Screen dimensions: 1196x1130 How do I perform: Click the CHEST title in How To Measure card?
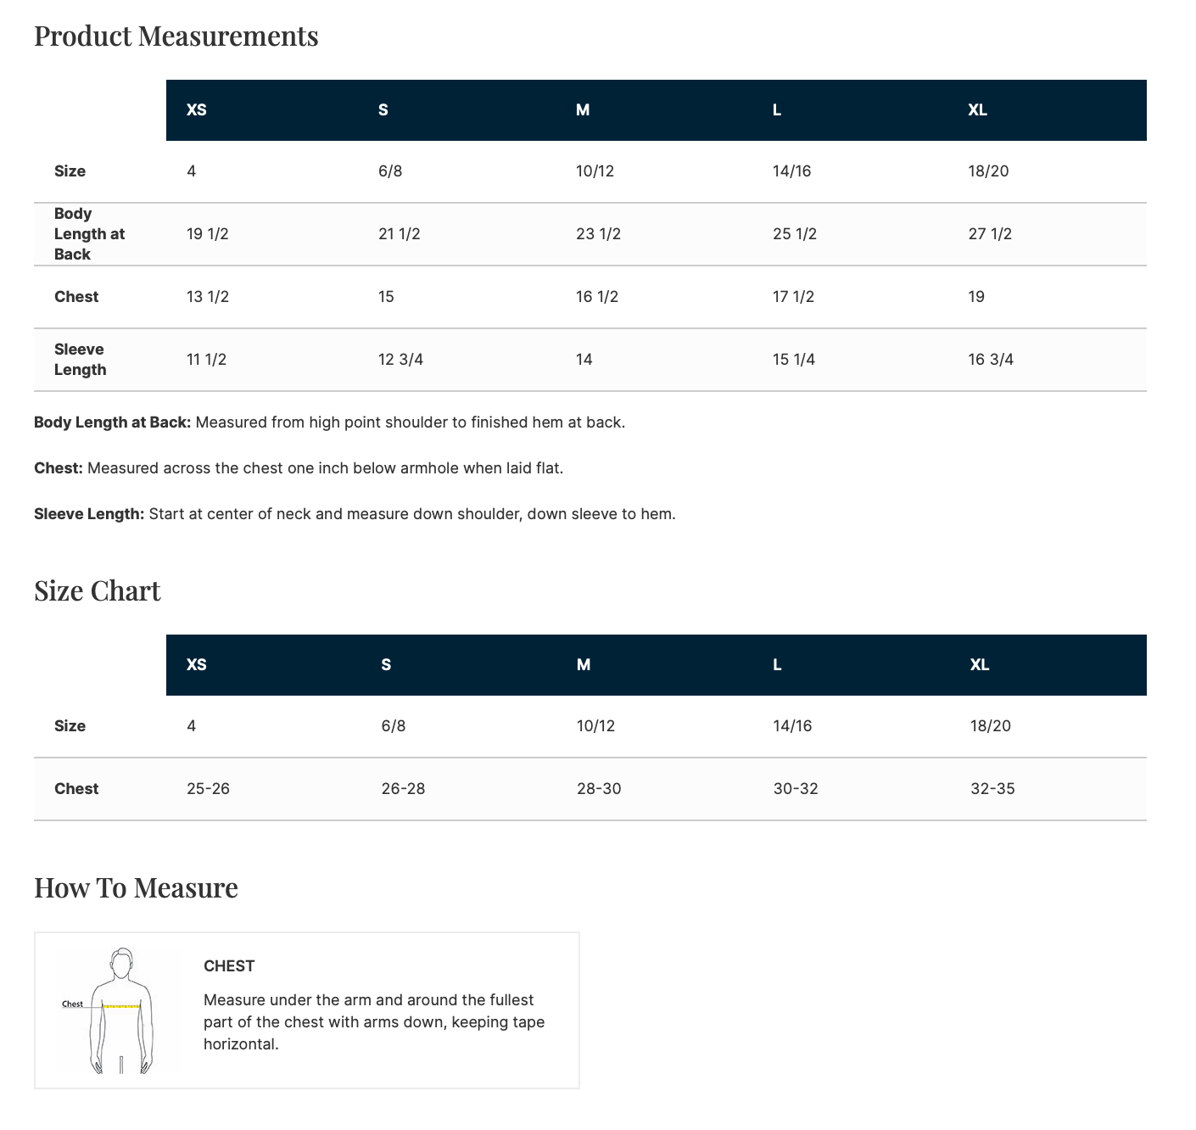click(x=229, y=966)
